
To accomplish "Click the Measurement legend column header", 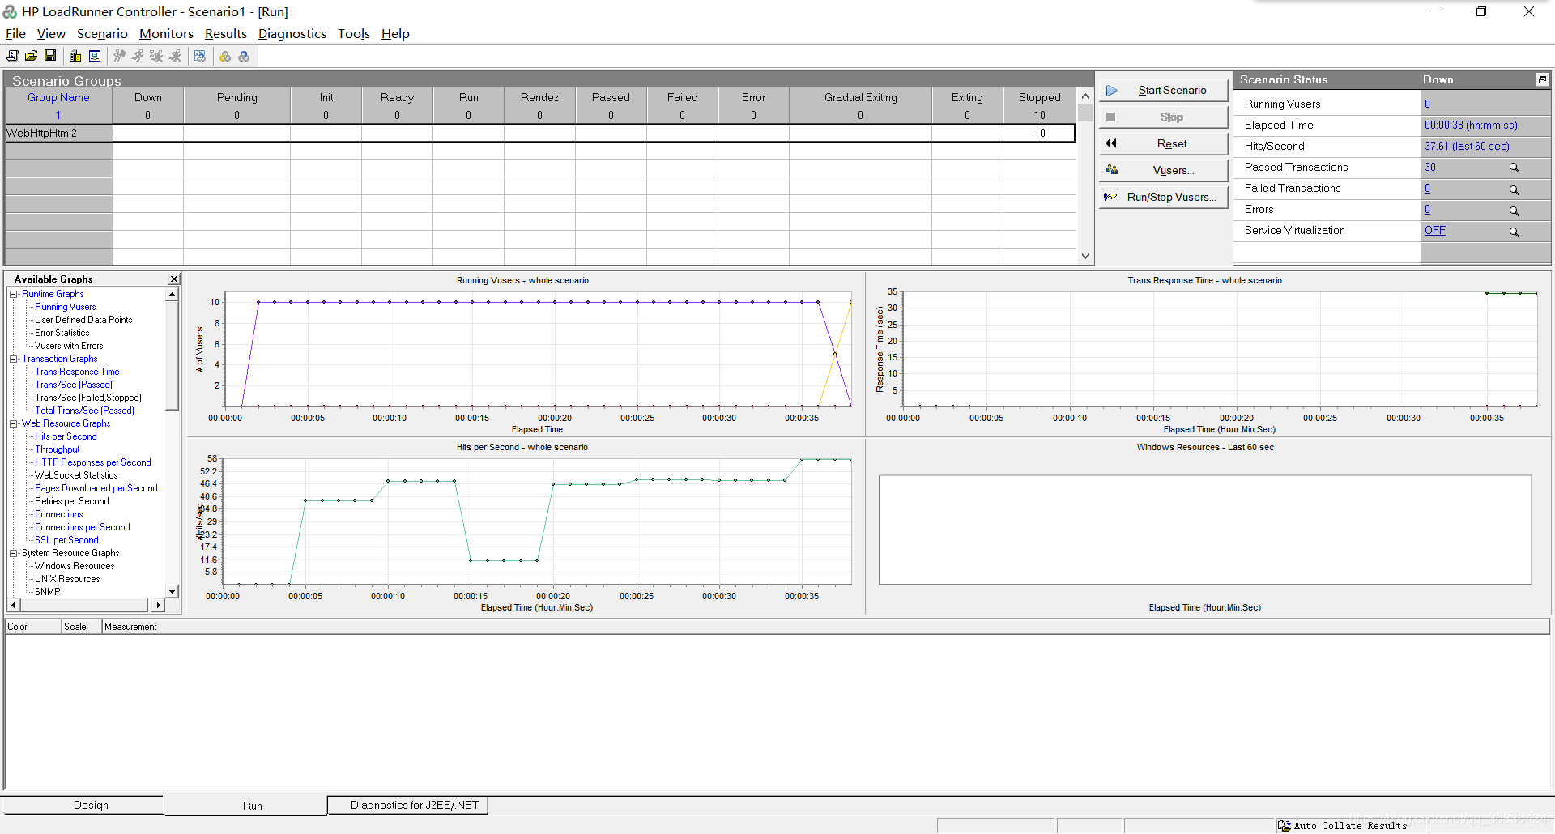I will tap(825, 627).
